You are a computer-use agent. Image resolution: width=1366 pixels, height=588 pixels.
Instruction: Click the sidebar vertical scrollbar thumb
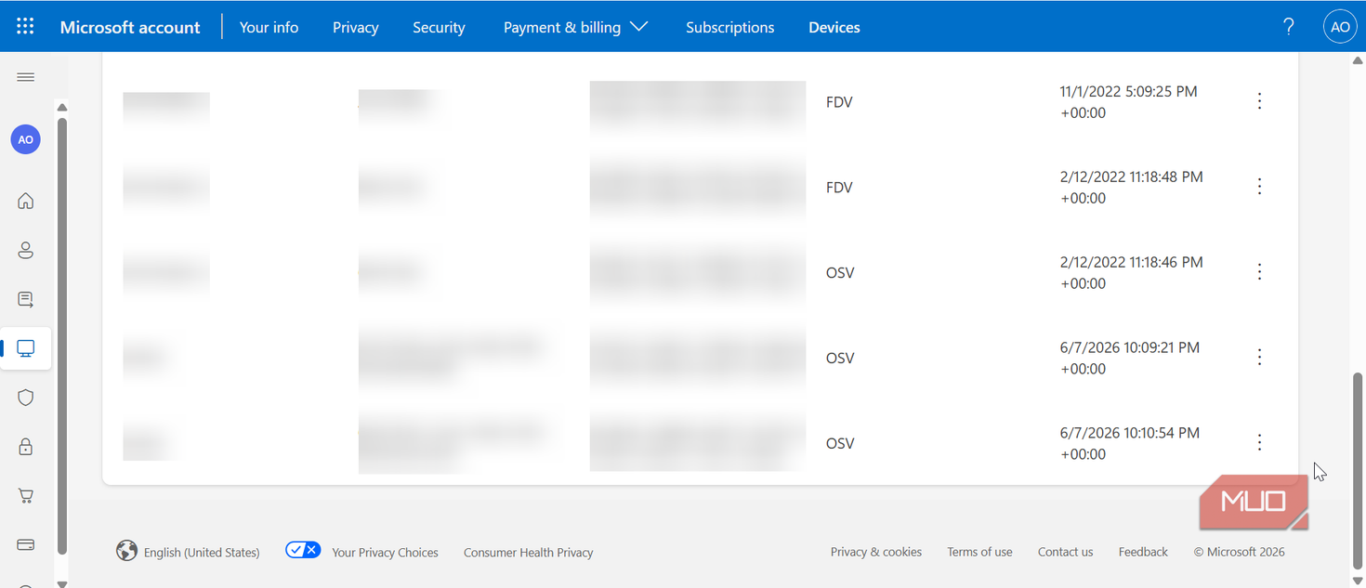[x=62, y=335]
